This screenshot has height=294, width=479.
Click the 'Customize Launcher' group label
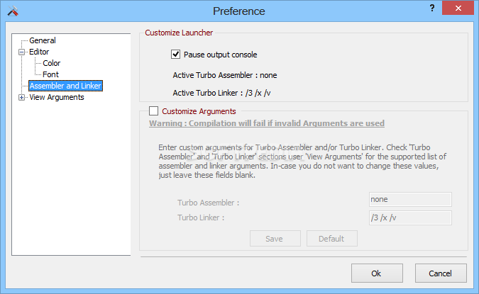[x=179, y=33]
